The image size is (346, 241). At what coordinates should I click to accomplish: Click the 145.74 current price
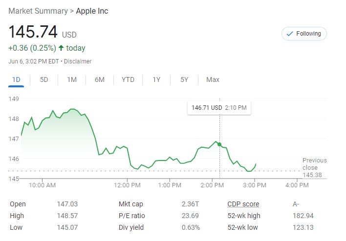pyautogui.click(x=33, y=32)
